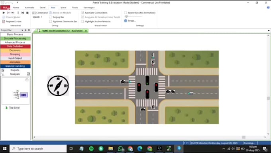The height and width of the screenshot is (153, 271).
Task: Open Spotify from the taskbar
Action: click(x=91, y=149)
